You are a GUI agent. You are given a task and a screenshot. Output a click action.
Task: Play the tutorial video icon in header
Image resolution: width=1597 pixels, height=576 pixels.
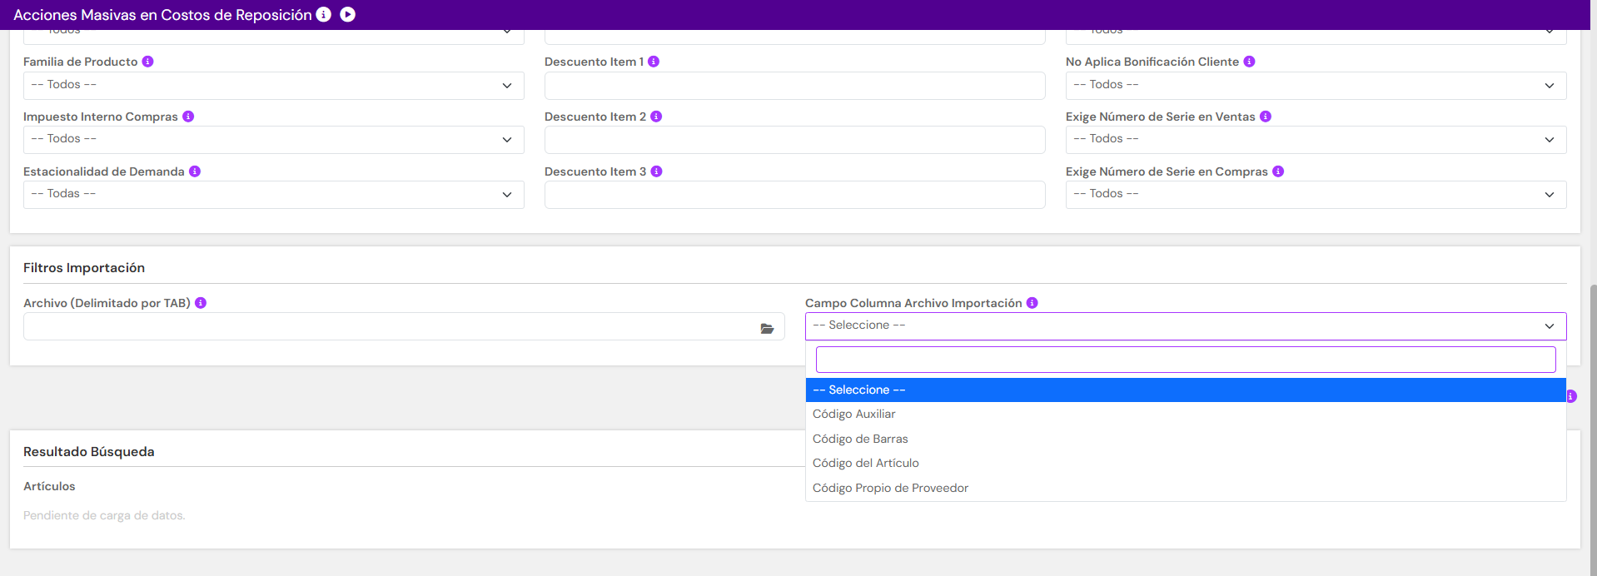pyautogui.click(x=348, y=14)
